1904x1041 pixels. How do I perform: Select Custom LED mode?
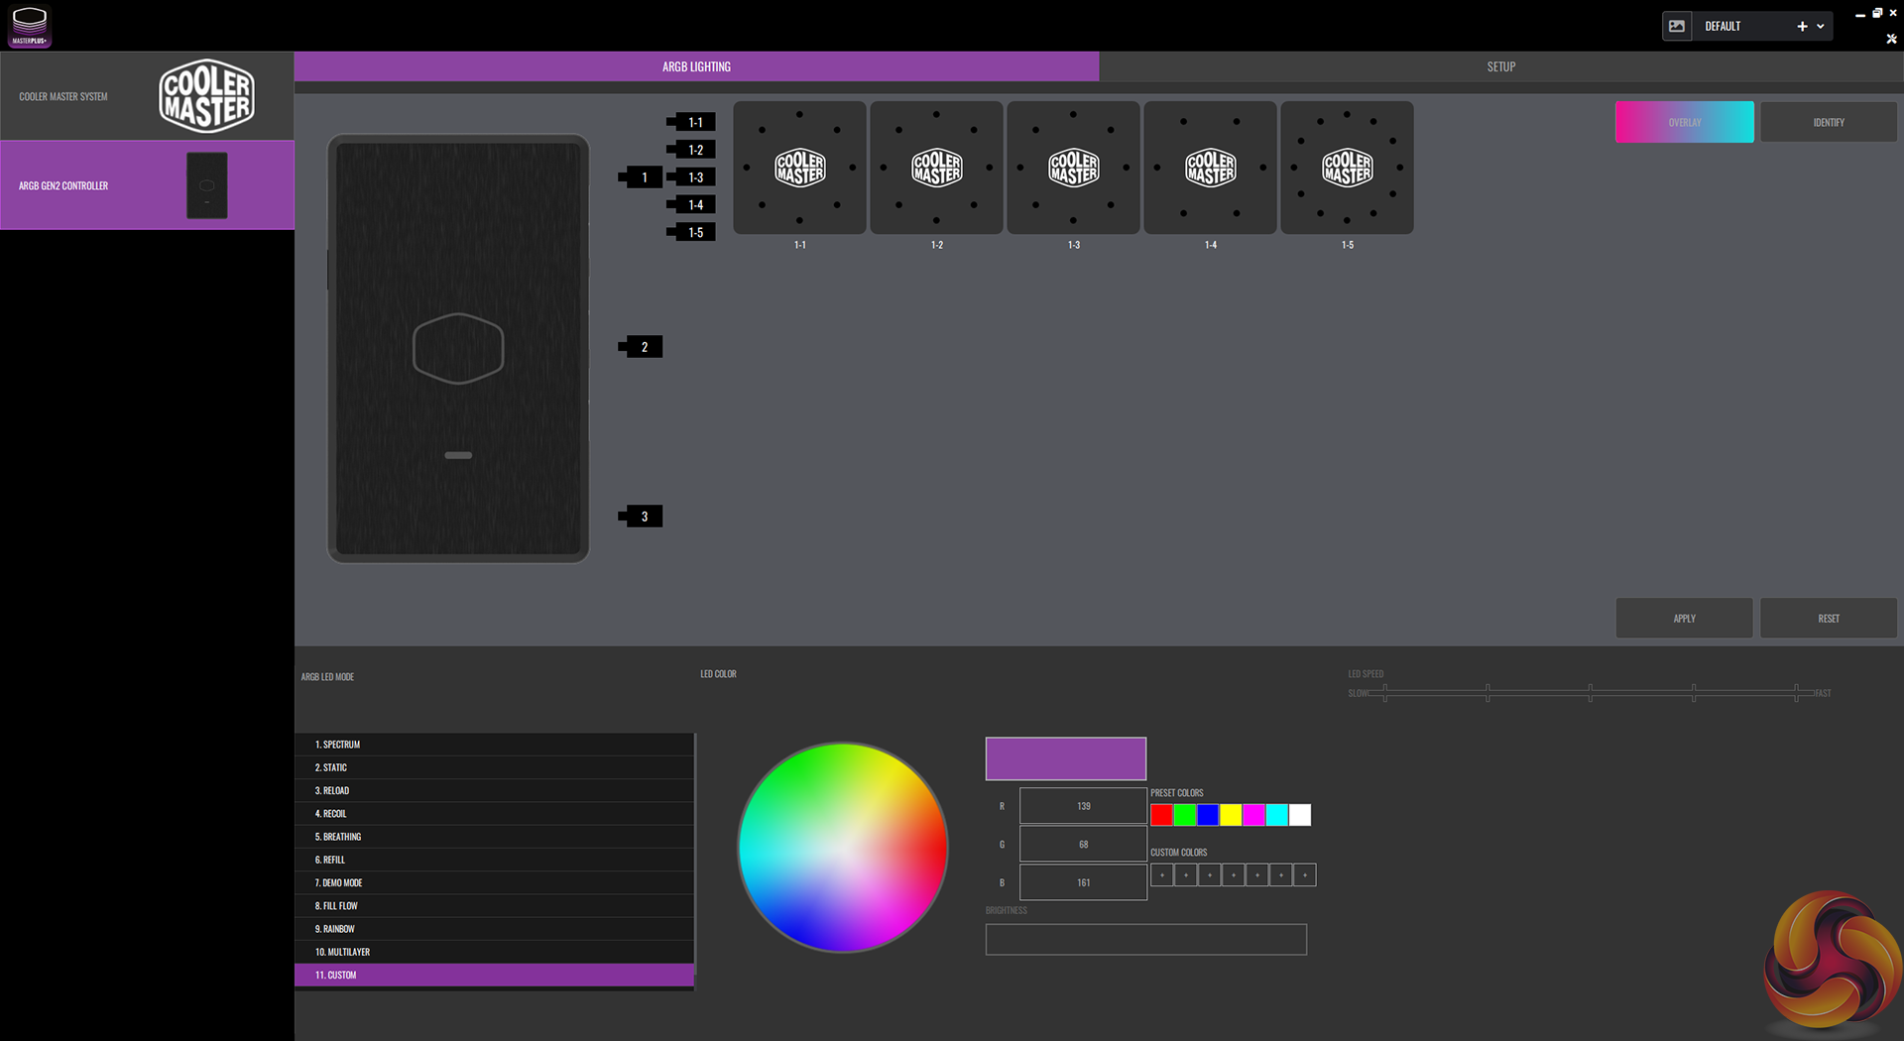pos(494,975)
